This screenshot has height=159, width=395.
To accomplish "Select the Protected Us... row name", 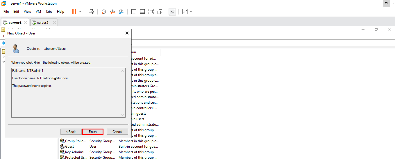I will coord(76,157).
